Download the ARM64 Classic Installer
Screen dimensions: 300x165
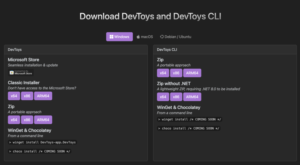[43, 96]
